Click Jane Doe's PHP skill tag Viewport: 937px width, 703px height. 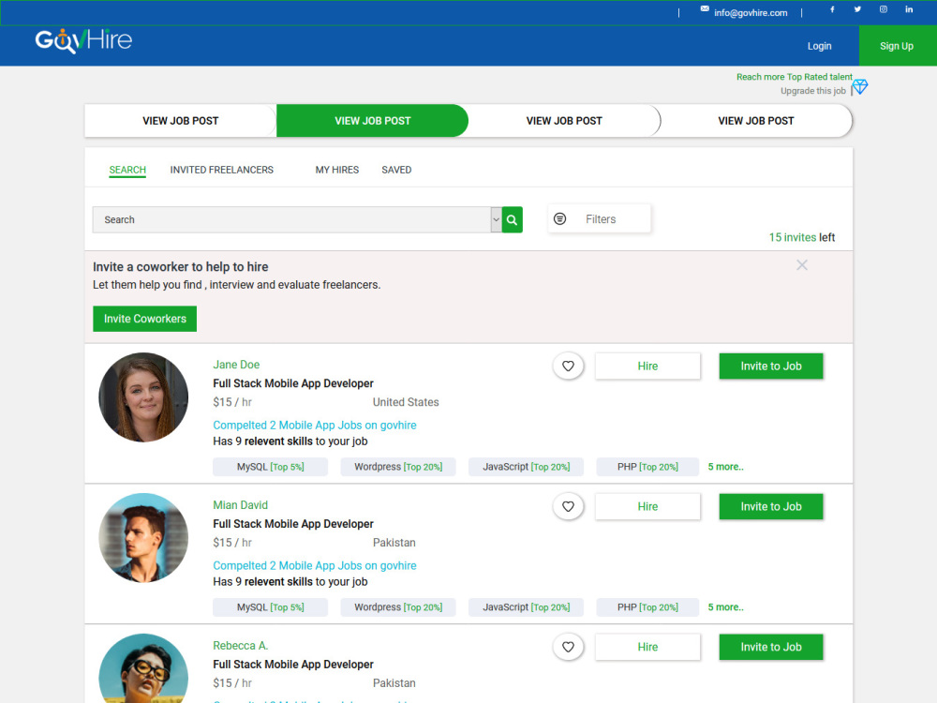647,467
